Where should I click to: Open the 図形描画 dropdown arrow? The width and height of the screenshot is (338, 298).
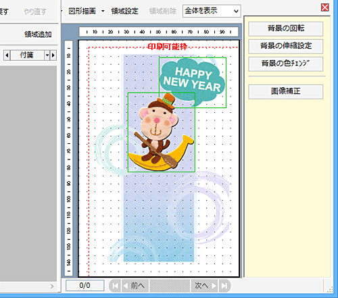coord(103,11)
